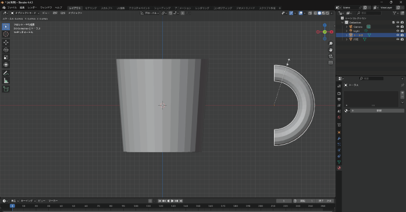Viewport: 406px width, 212px height.
Task: Select the Select Box tool
Action: click(6, 27)
